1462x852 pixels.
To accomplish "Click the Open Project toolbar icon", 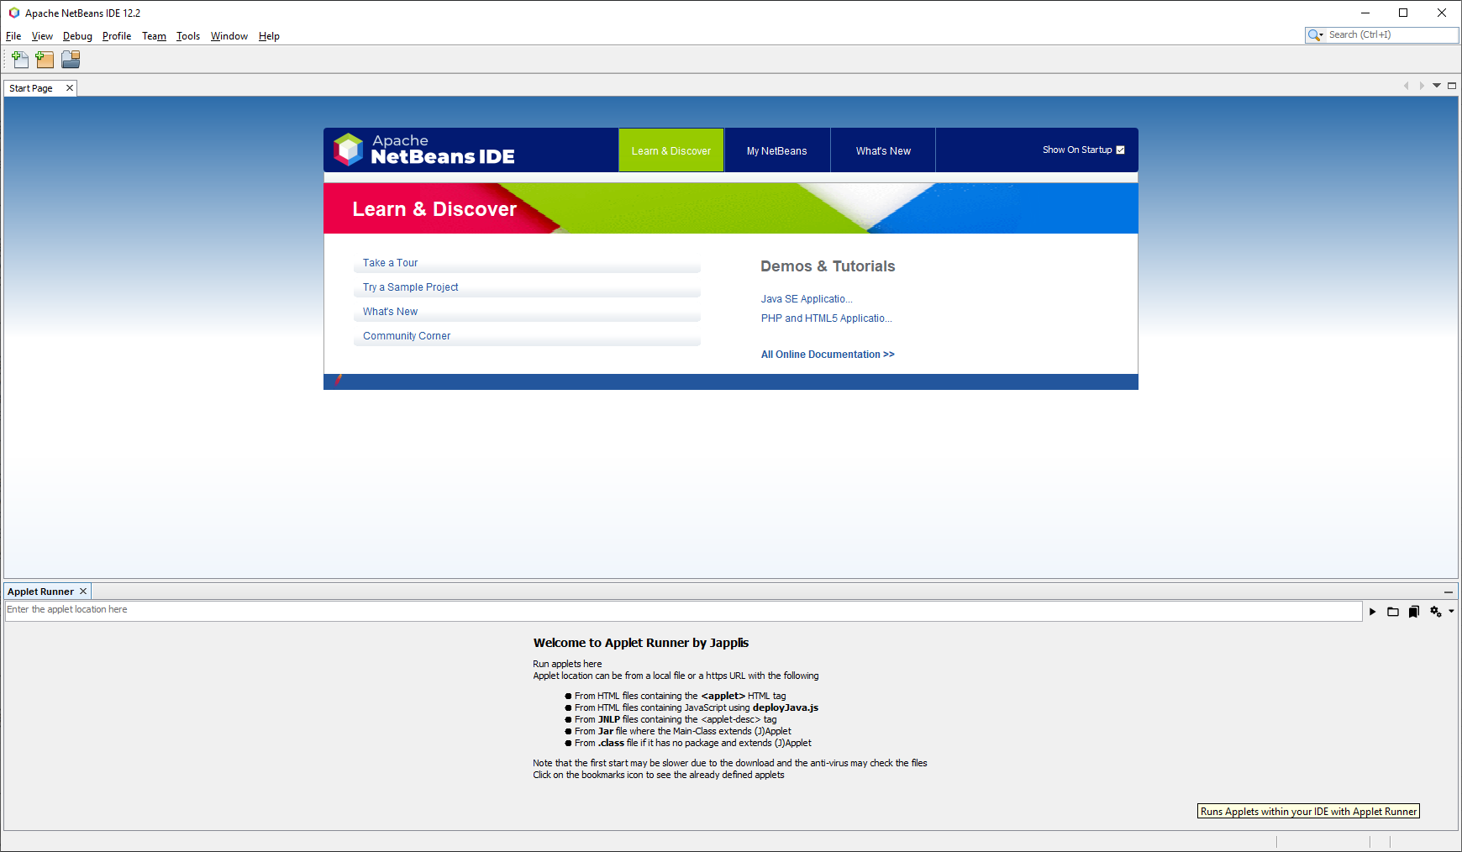I will pyautogui.click(x=71, y=60).
